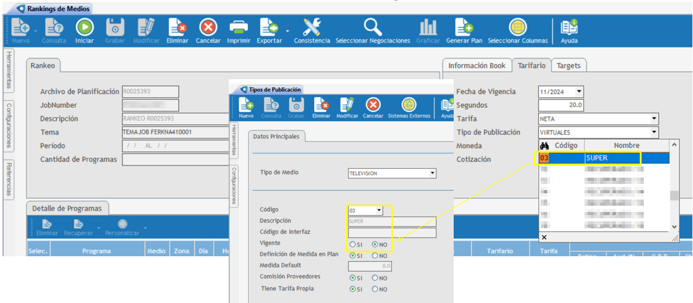Screen dimensions: 693x303
Task: Click the Tema input field
Action: coord(175,132)
